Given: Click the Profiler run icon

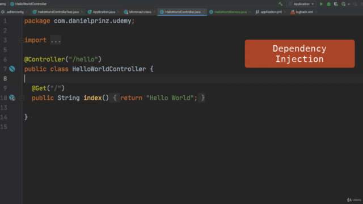Looking at the screenshot, I should (x=344, y=4).
